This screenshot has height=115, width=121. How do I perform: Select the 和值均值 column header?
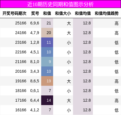(x=83, y=13)
